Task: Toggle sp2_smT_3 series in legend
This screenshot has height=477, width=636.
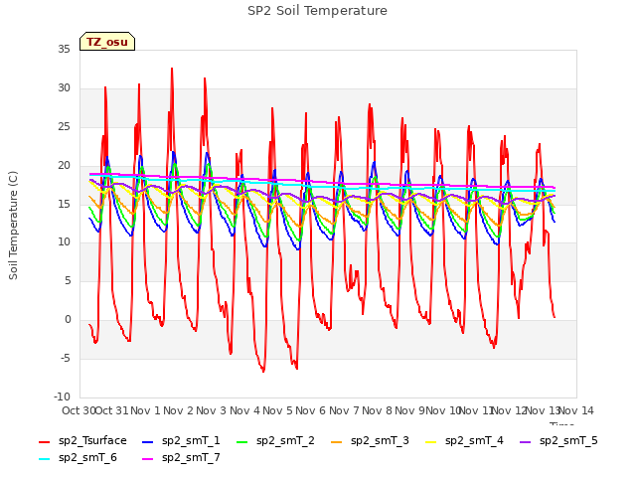Action: (370, 441)
